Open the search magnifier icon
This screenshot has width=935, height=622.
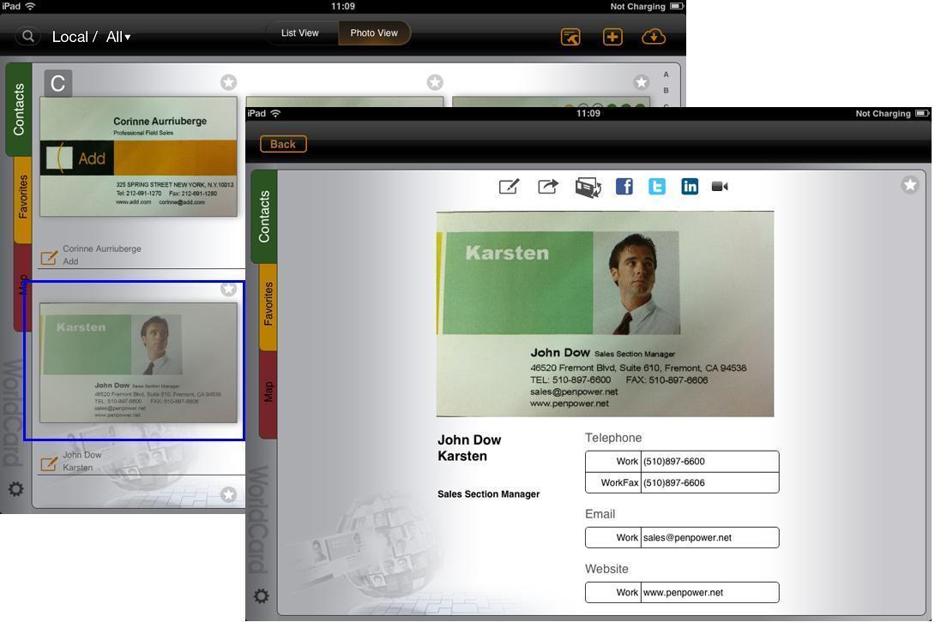(28, 37)
